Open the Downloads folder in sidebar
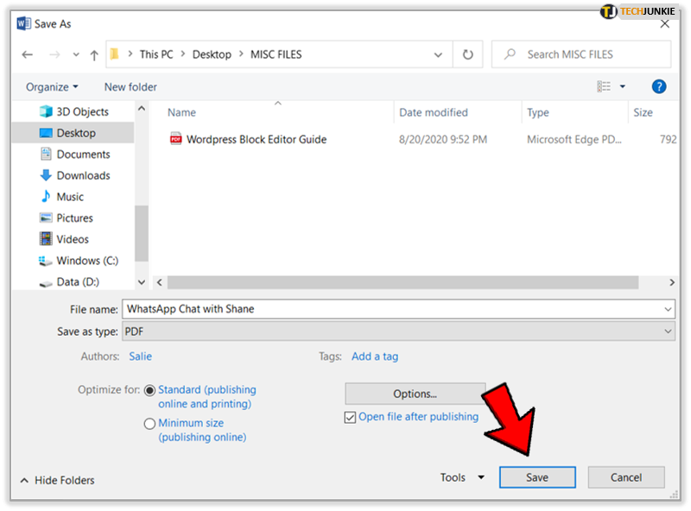The image size is (691, 511). pos(83,175)
